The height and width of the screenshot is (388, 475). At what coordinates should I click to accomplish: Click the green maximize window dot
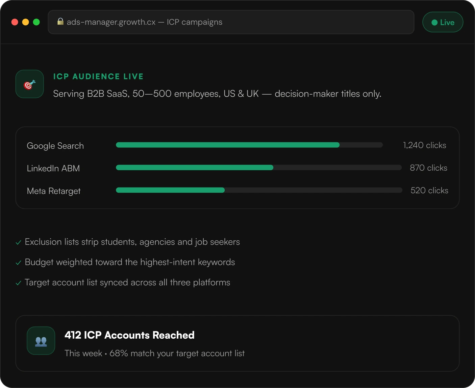[x=36, y=22]
